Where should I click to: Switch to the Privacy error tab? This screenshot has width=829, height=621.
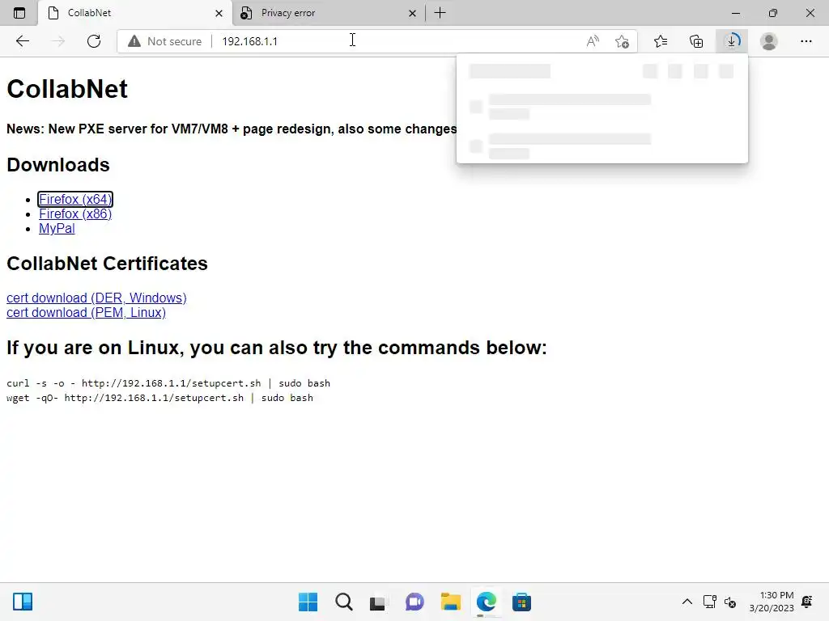click(328, 13)
